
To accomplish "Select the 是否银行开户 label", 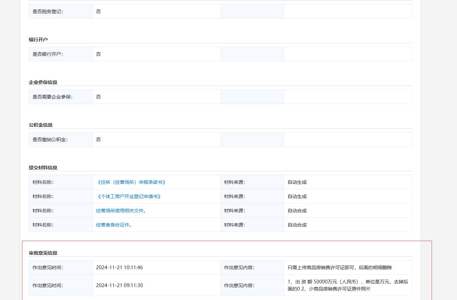I will (48, 54).
